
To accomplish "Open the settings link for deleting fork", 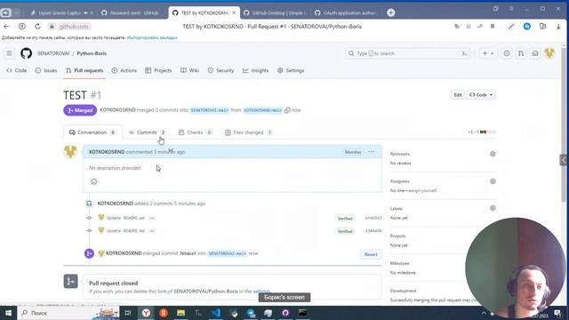I will 261,292.
